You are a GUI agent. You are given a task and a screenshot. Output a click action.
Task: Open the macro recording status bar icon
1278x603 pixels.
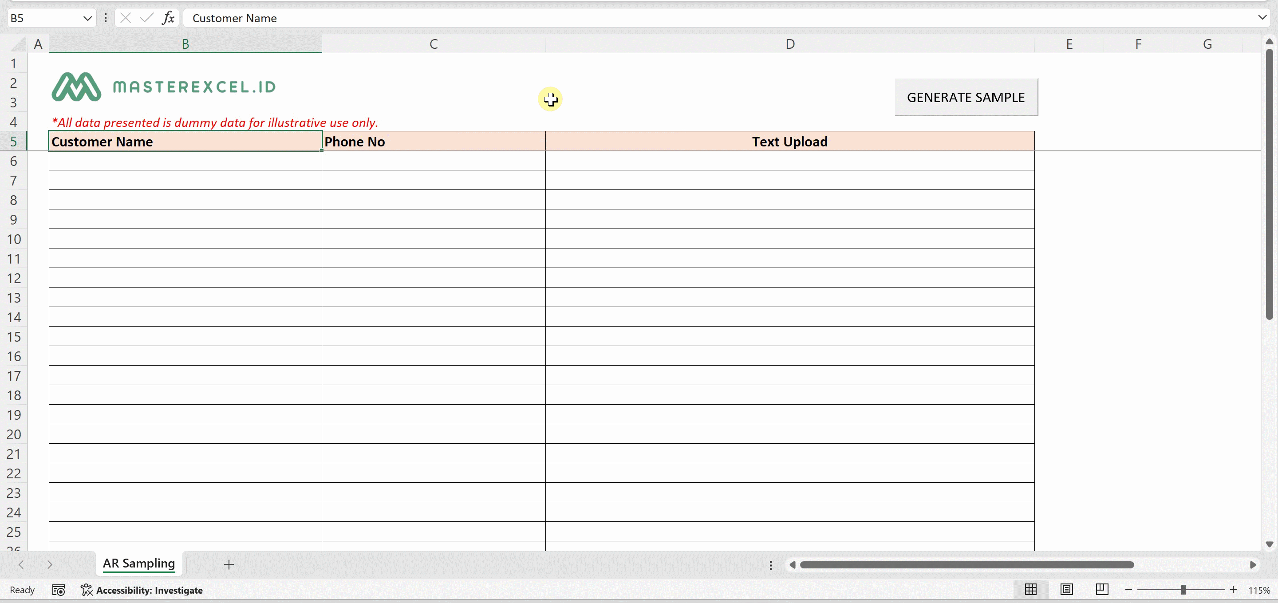[59, 590]
